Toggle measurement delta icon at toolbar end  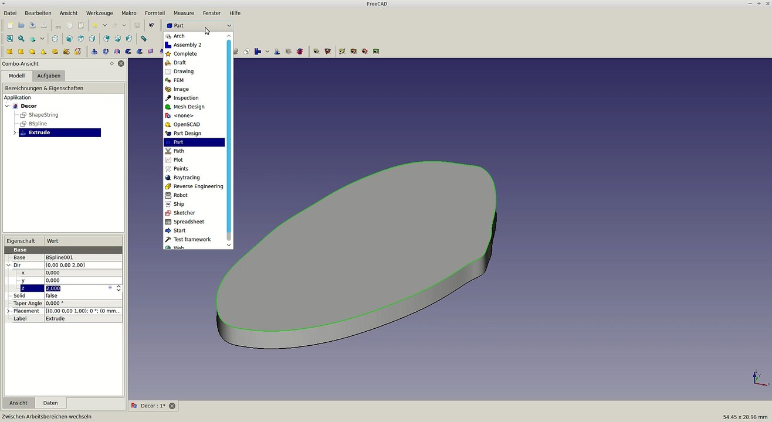pos(376,52)
